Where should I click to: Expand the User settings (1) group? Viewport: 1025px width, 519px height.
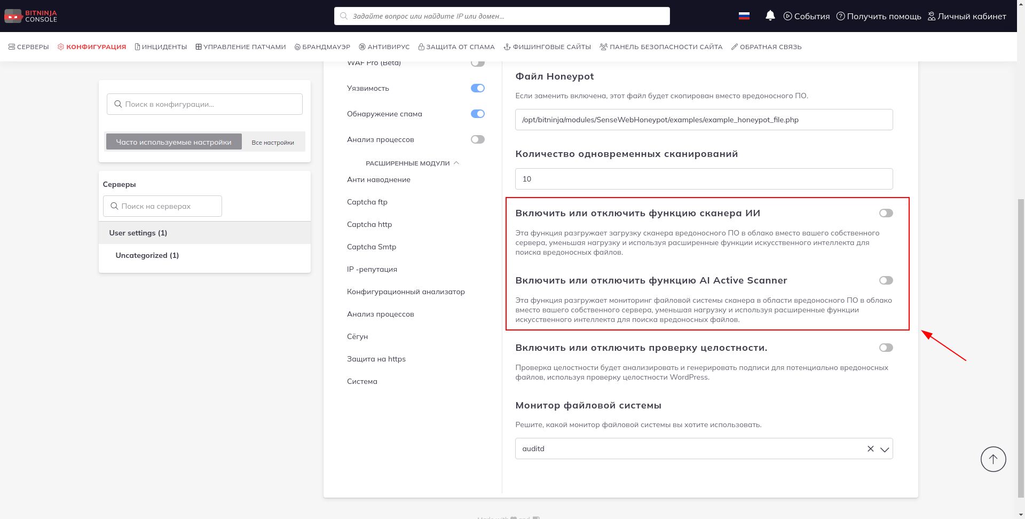click(138, 233)
